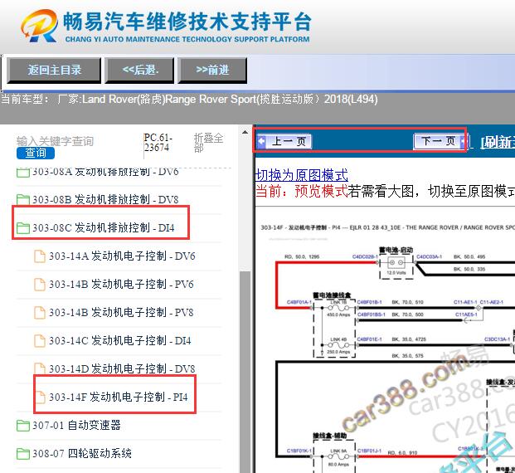Go to previous page with 上一页
This screenshot has height=473, width=515.
284,142
